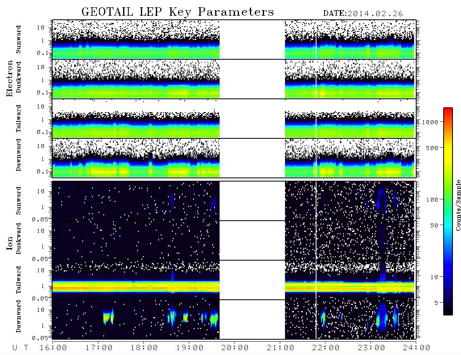The image size is (461, 355).
Task: Click the "23:00" time axis label
Action: click(371, 348)
